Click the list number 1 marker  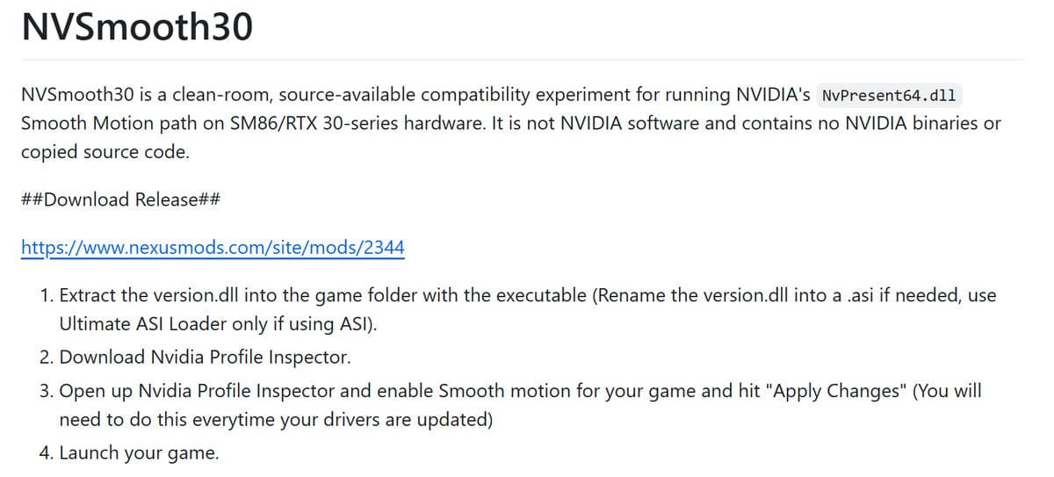pyautogui.click(x=47, y=295)
